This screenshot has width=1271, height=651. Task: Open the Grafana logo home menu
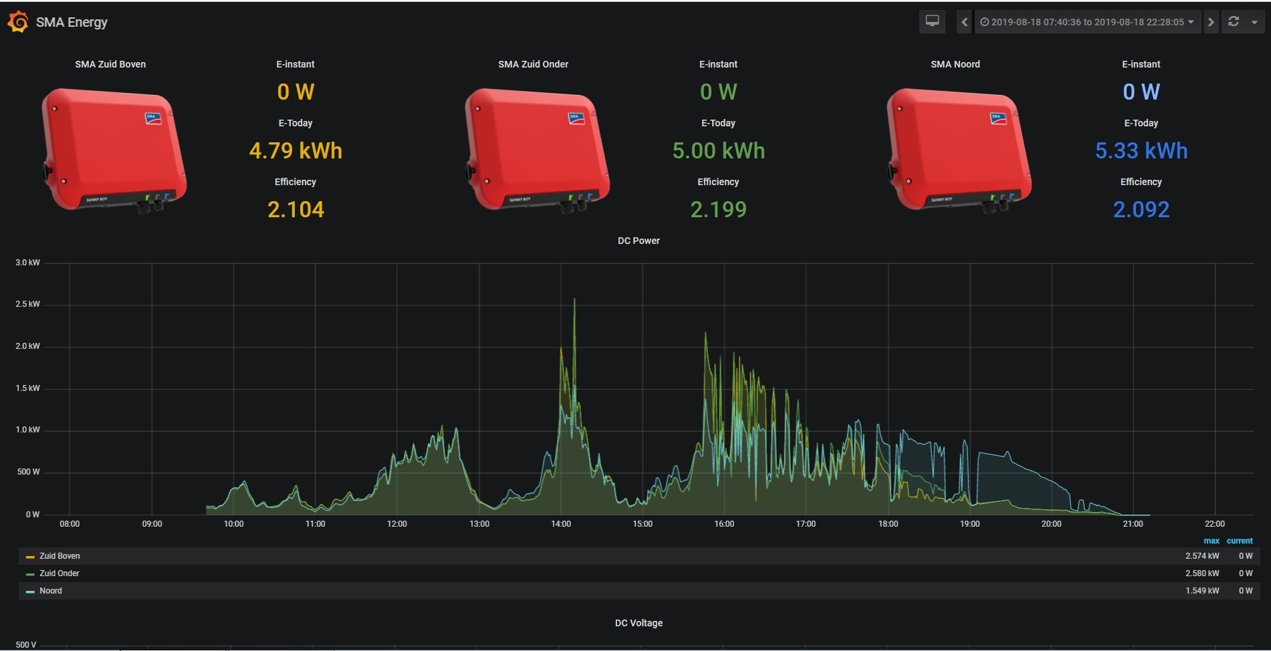coord(18,22)
